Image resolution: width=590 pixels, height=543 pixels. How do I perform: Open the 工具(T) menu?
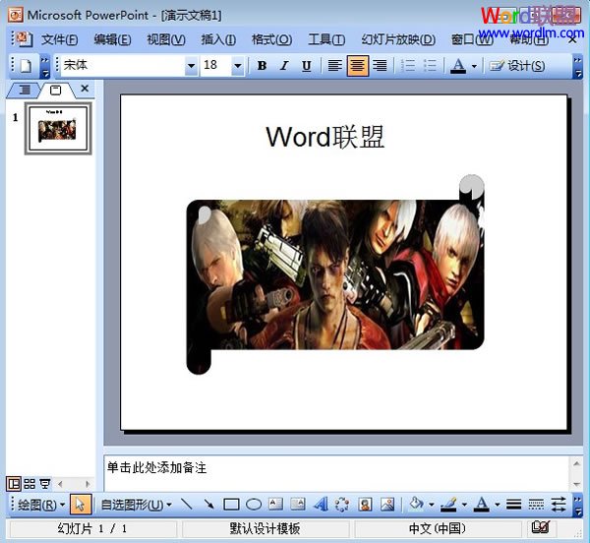click(x=326, y=39)
